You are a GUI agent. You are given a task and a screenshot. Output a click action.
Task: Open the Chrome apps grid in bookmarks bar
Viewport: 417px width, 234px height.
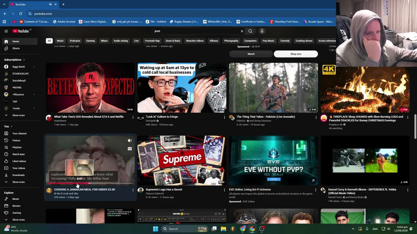[4, 22]
